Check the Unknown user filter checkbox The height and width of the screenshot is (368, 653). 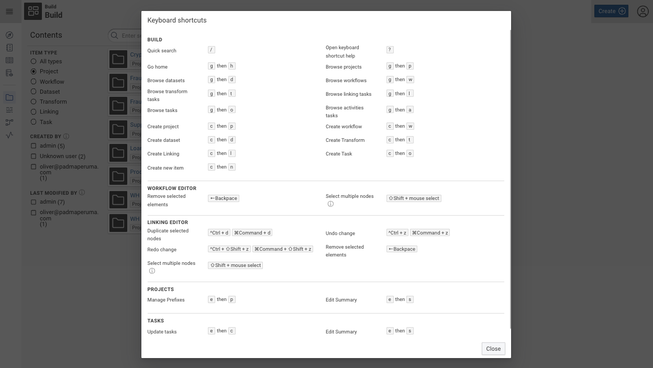tap(34, 156)
